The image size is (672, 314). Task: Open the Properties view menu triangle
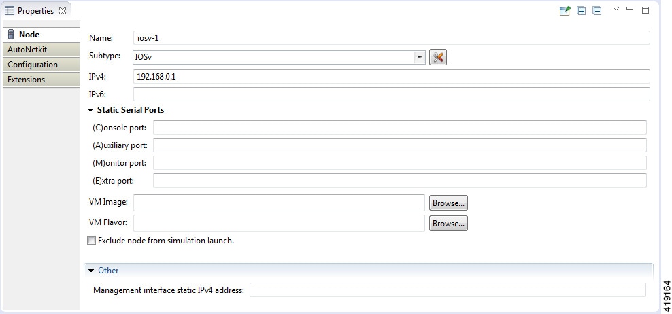[616, 9]
